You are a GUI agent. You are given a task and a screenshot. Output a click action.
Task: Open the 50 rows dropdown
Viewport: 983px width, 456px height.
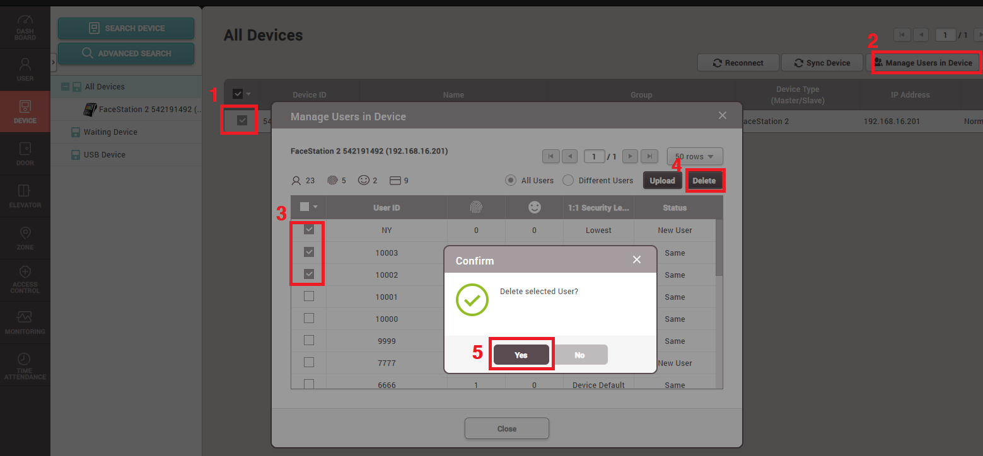tap(694, 156)
